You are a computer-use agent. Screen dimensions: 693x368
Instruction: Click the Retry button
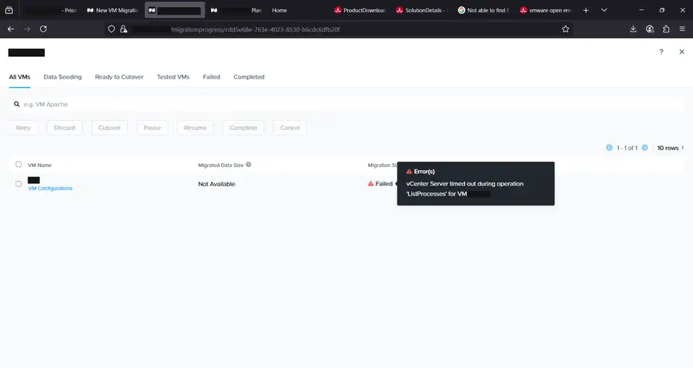pos(23,128)
